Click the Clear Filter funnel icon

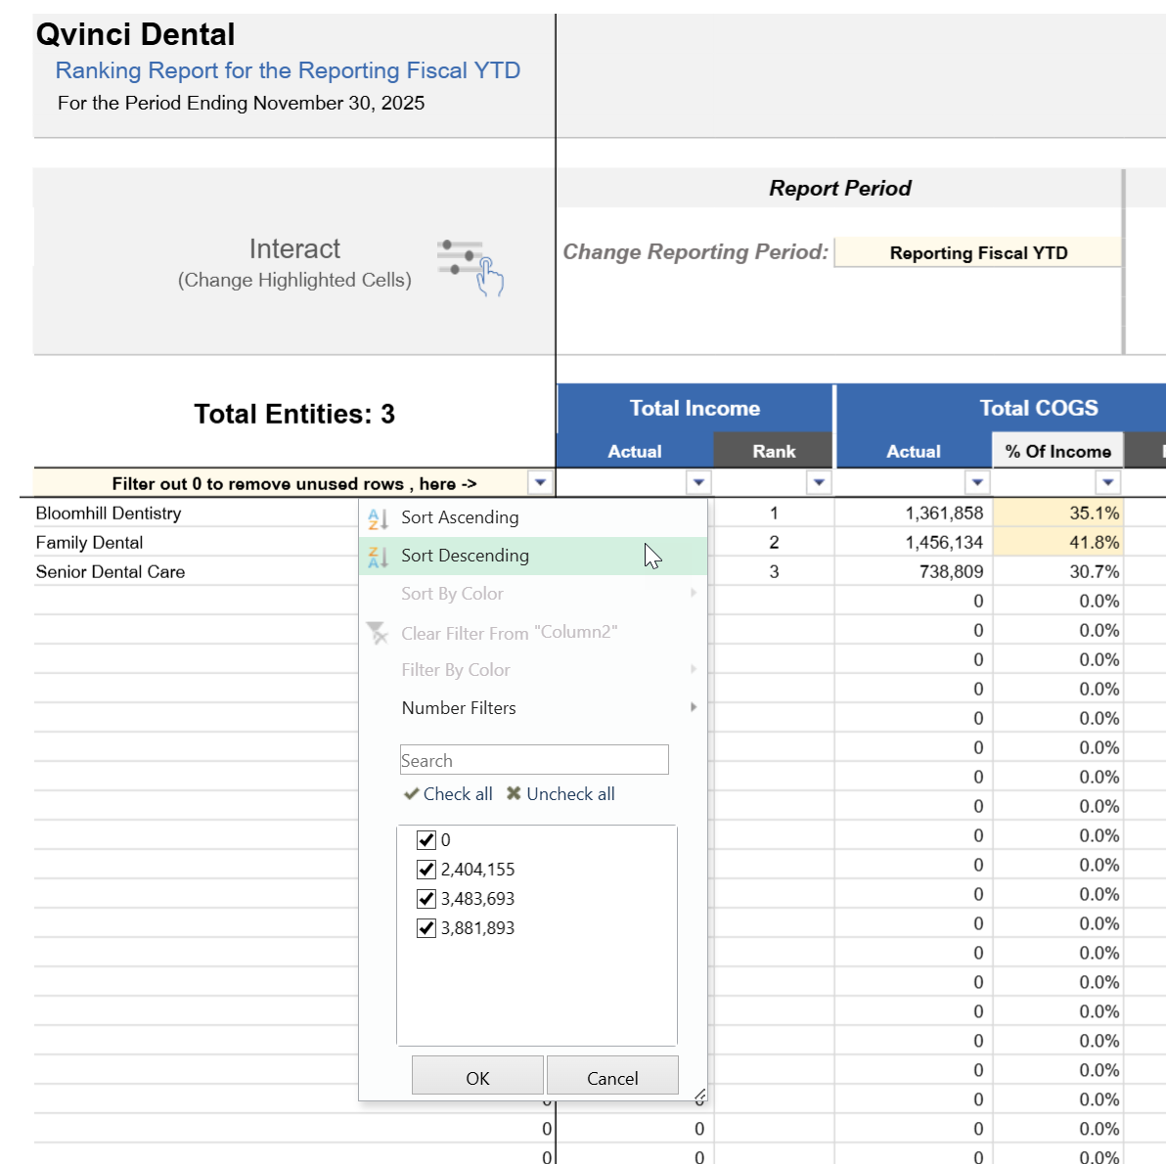pyautogui.click(x=378, y=633)
